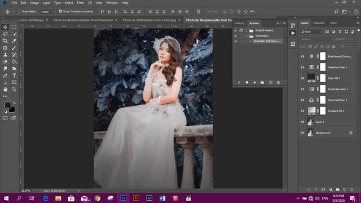
Task: Open the Layers panel flyout menu
Action: (358, 23)
